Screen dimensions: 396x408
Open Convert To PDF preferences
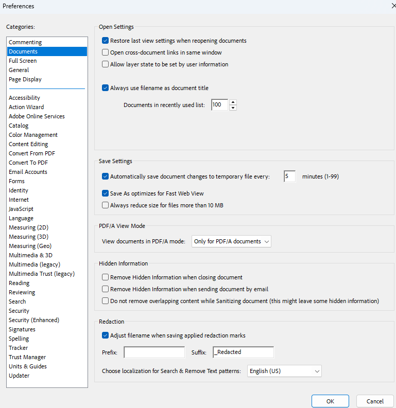point(47,163)
